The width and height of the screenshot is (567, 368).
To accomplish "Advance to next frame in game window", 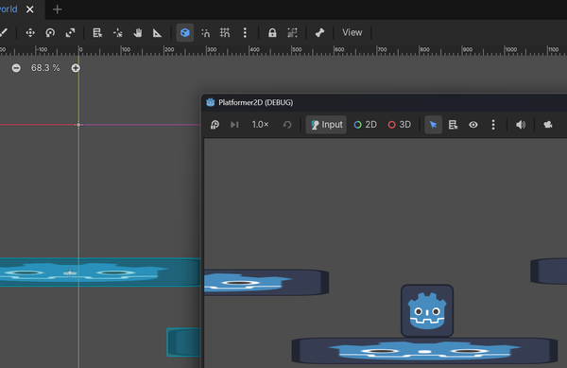I will tap(234, 125).
